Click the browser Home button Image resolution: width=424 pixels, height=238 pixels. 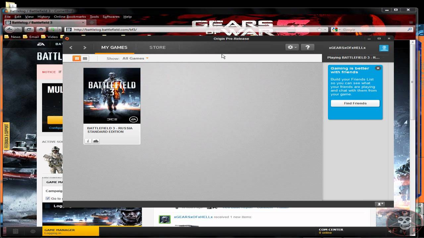pyautogui.click(x=41, y=29)
